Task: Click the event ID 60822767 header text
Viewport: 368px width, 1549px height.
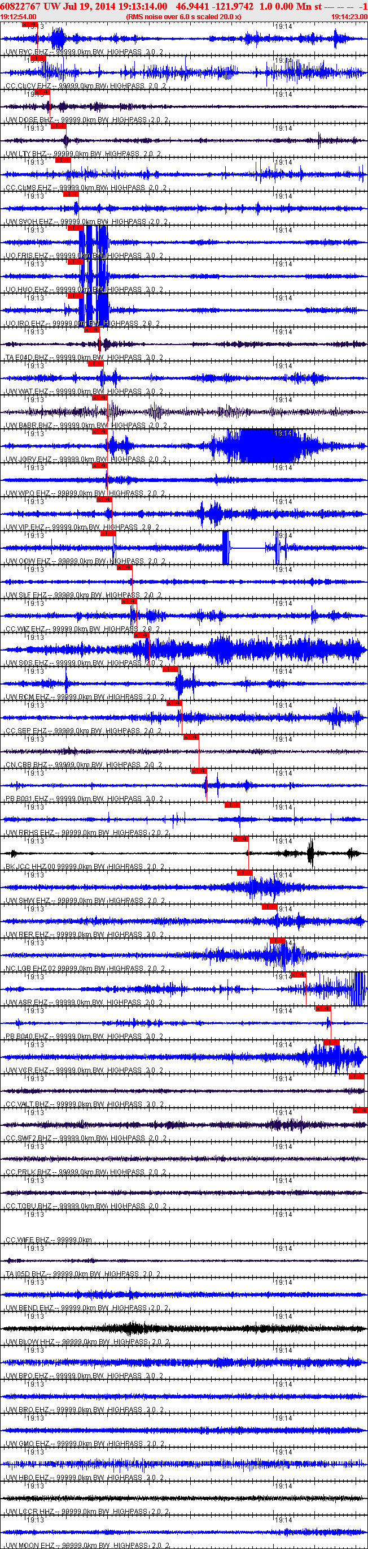Action: tap(20, 6)
